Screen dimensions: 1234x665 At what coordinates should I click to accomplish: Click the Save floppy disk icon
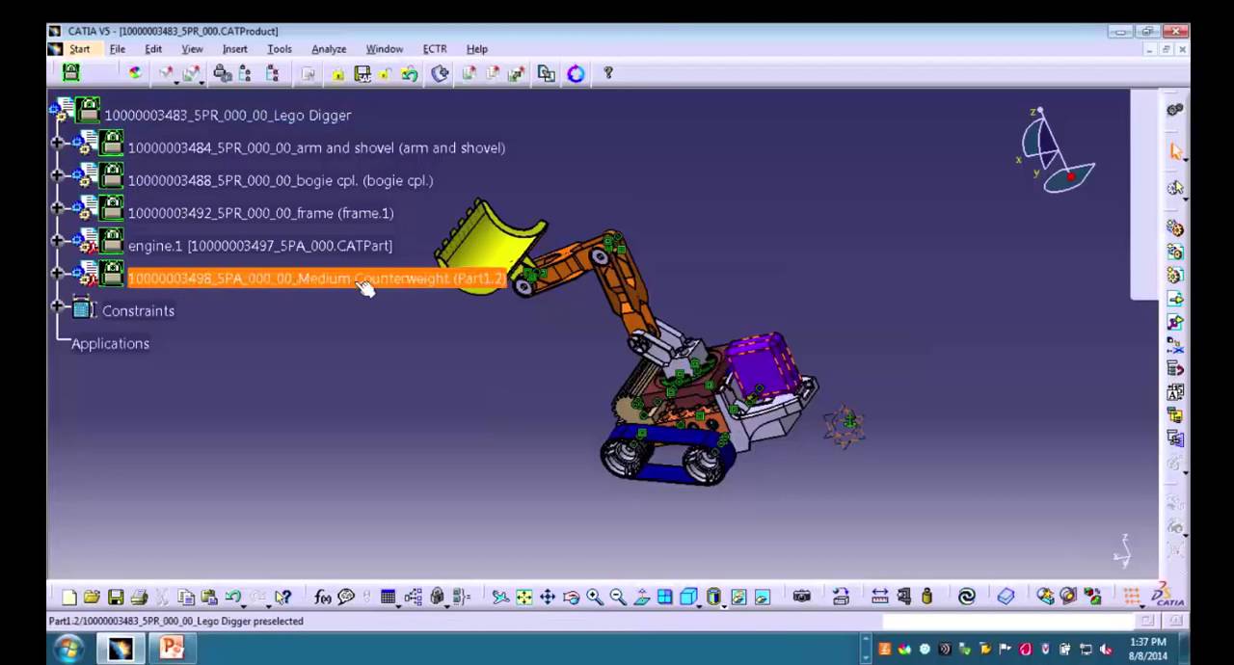coord(116,598)
